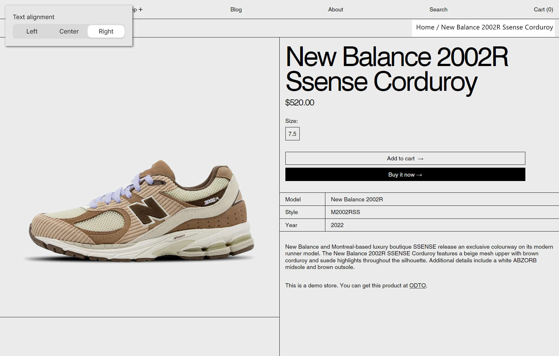
Task: Click the arrow icon on Buy it now
Action: point(420,174)
